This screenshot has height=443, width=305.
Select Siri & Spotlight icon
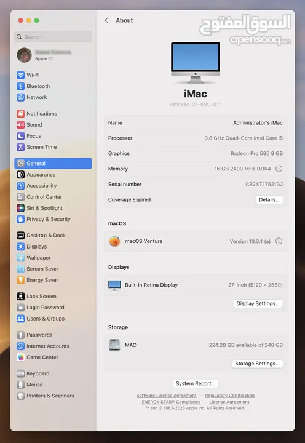click(x=21, y=208)
